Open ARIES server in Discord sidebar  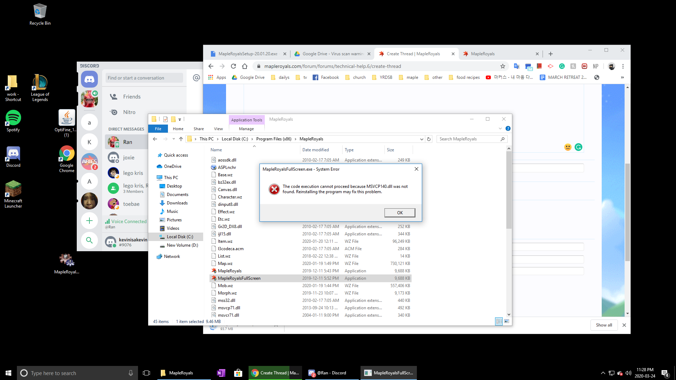click(x=89, y=161)
